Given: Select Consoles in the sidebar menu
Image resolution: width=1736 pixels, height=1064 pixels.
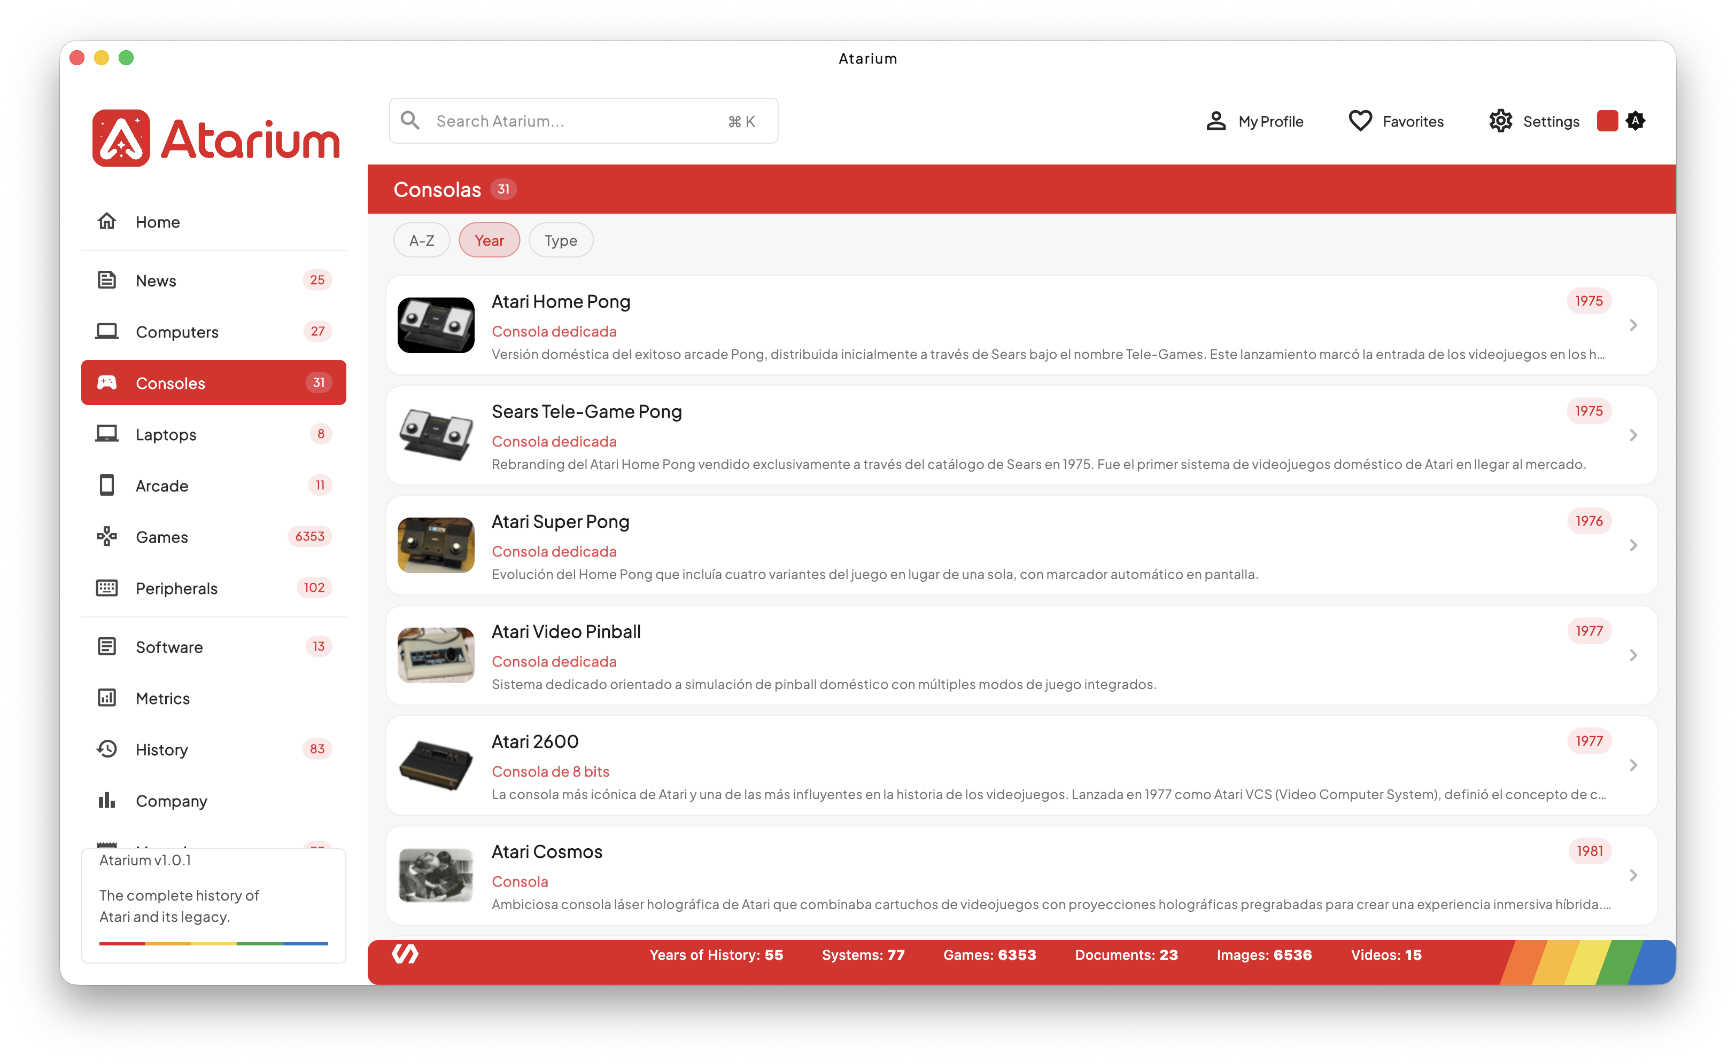Looking at the screenshot, I should [213, 383].
